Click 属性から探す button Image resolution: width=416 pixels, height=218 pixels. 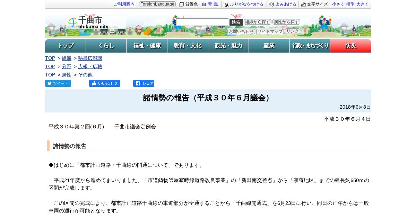tap(286, 22)
